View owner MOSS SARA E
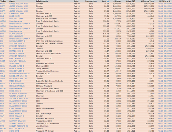The width and height of the screenshot is (172, 132). (15, 81)
